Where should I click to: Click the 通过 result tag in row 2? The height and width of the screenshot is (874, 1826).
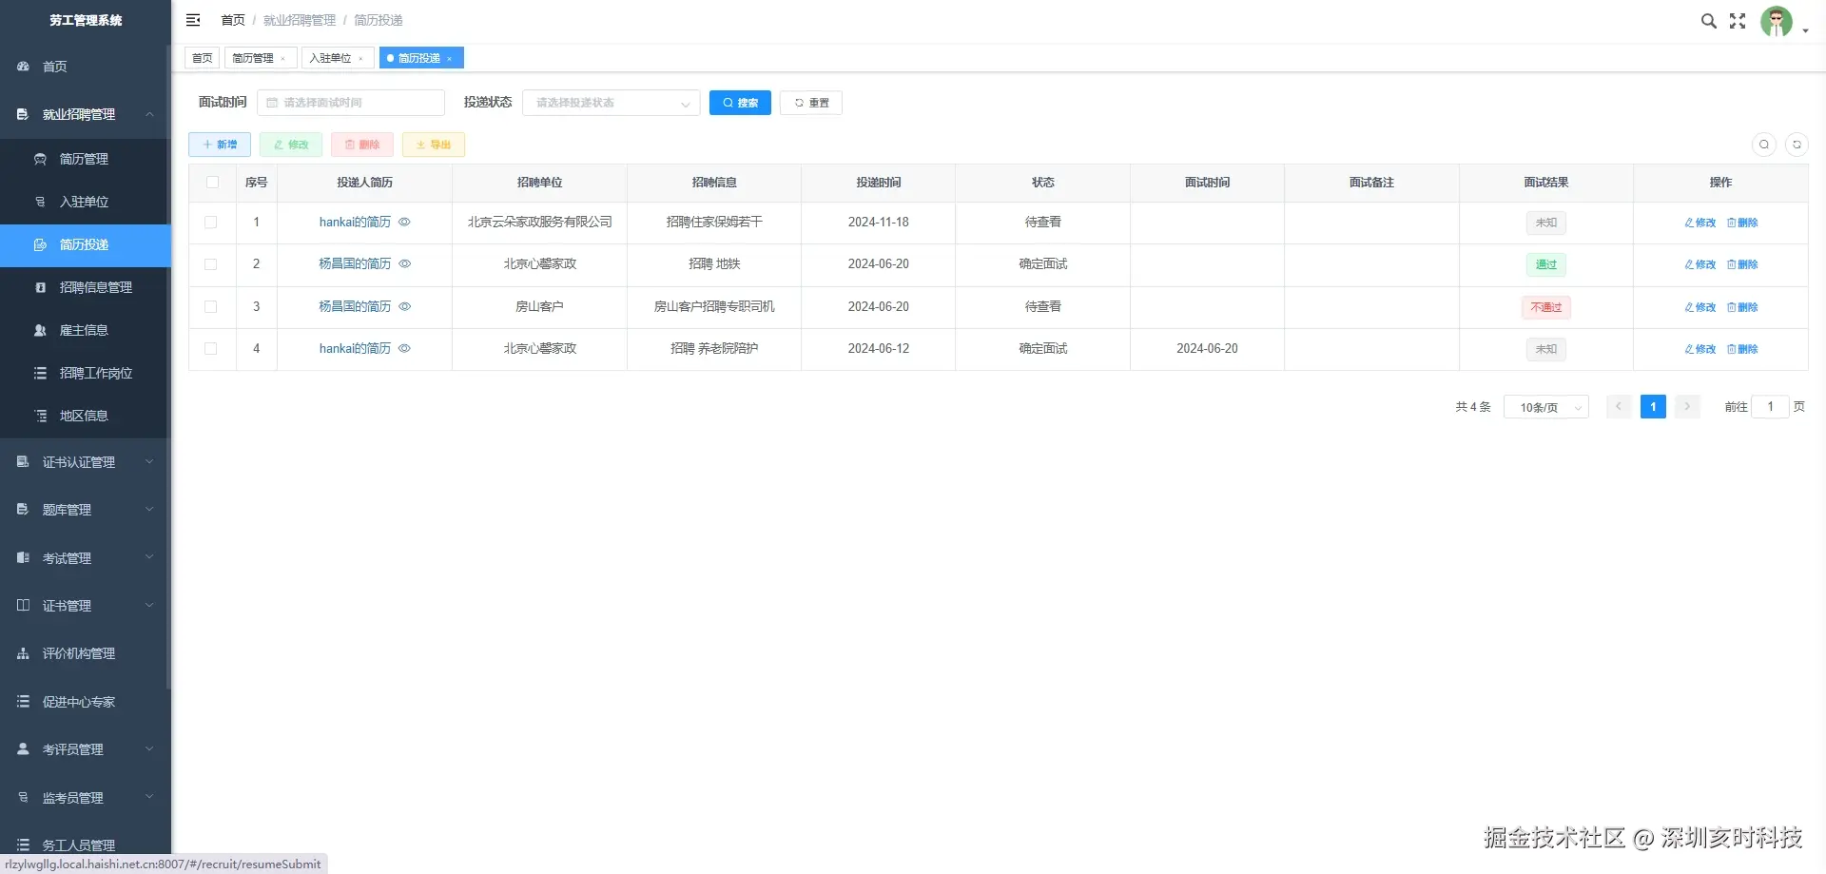[x=1546, y=264]
